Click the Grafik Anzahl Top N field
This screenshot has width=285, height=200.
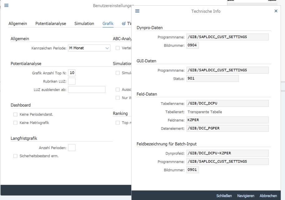(x=72, y=73)
